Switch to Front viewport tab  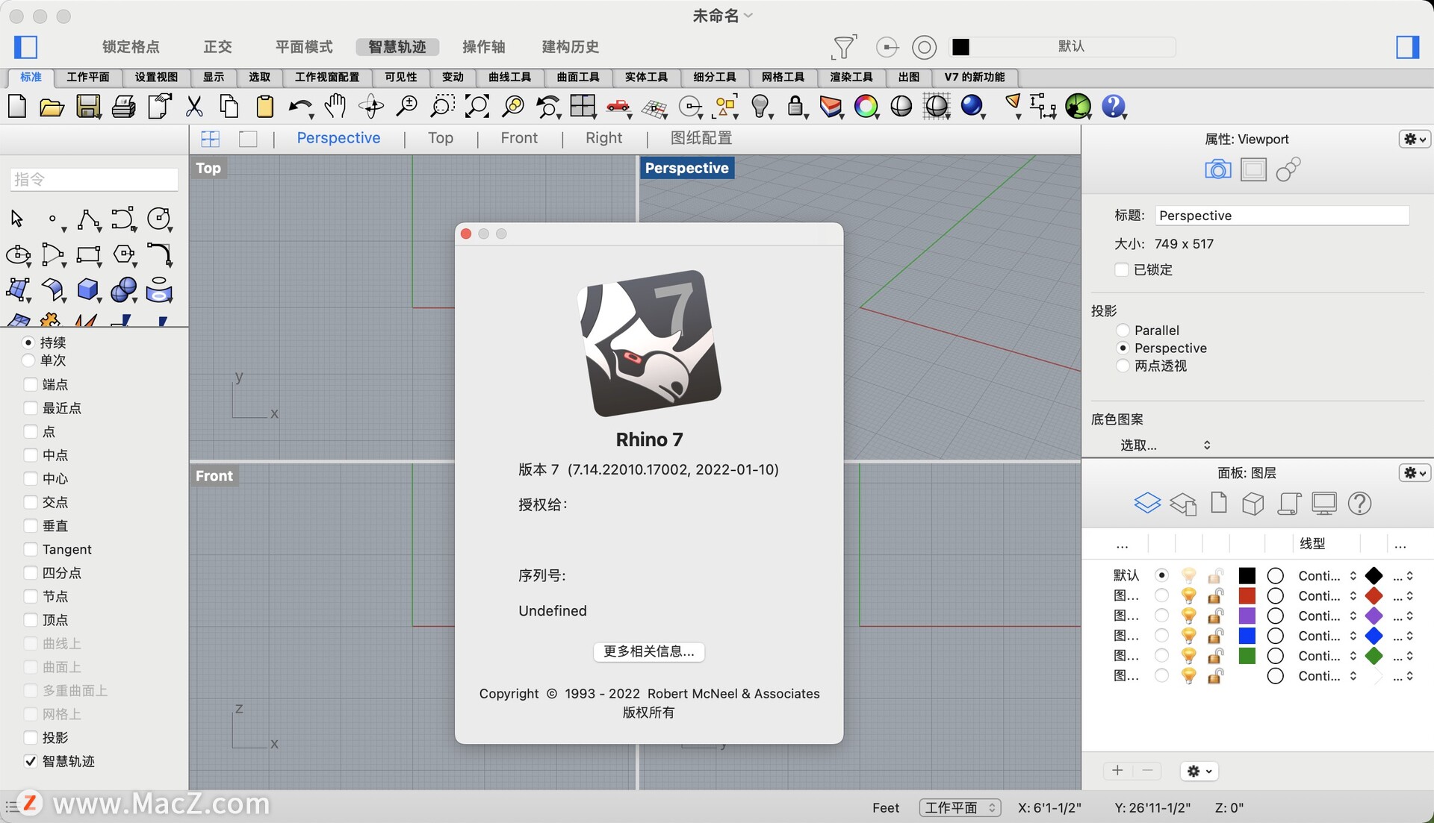coord(519,138)
